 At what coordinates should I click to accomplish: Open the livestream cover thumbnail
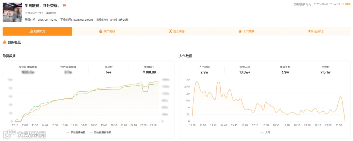click(12, 12)
